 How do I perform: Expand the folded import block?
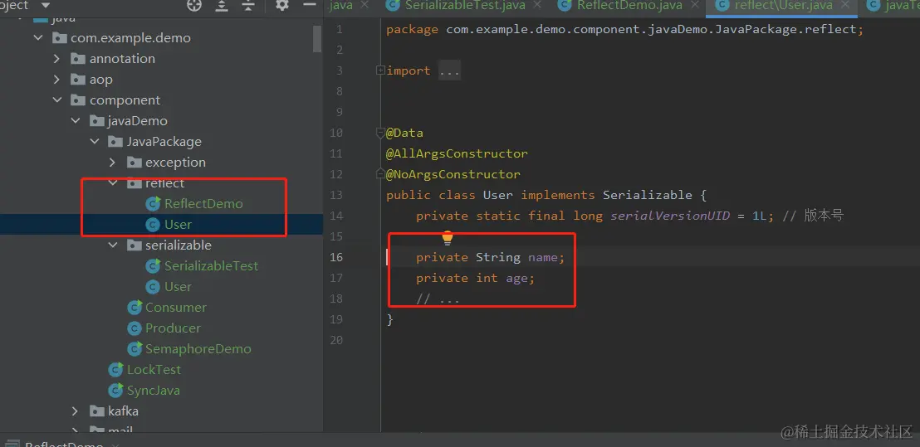[x=380, y=70]
